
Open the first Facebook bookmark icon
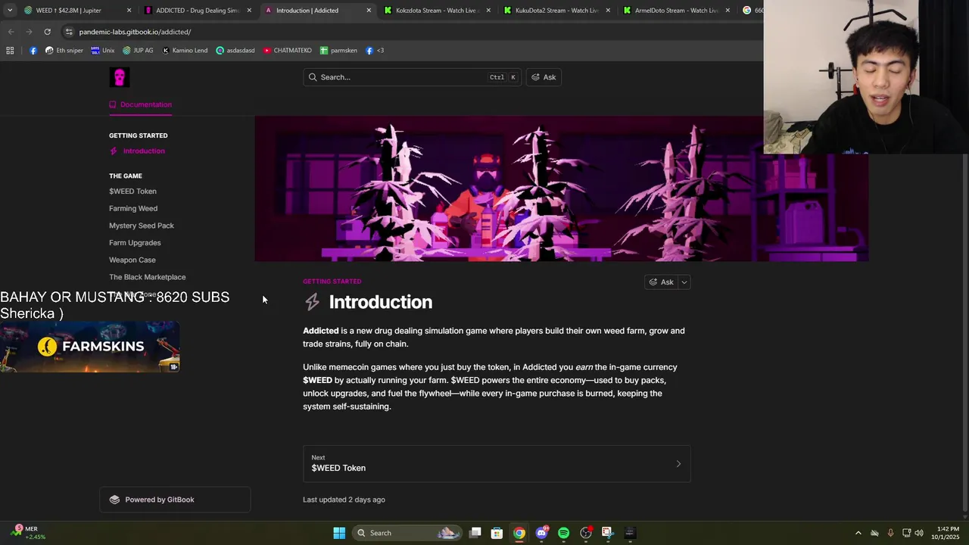33,51
